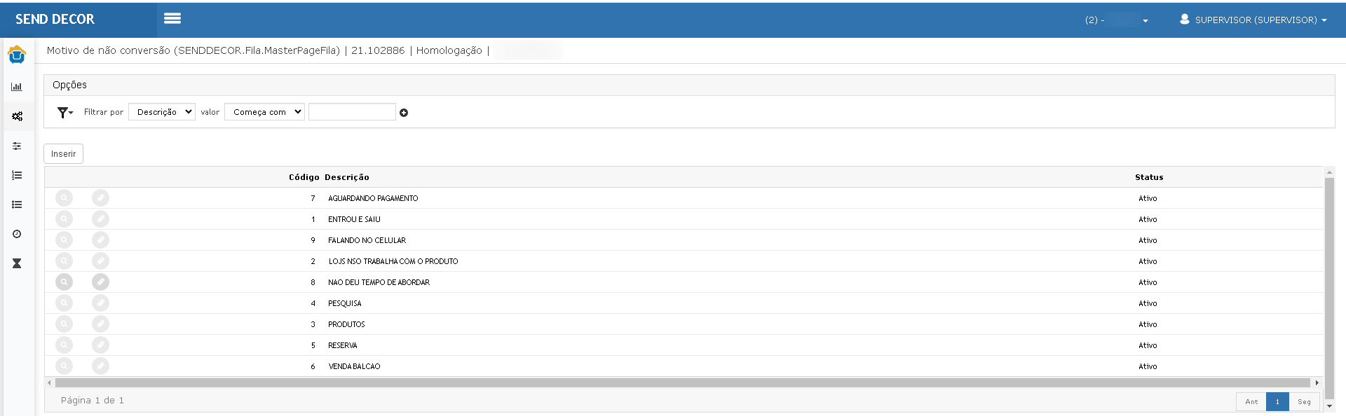
Task: Open the bar chart reports sidebar icon
Action: [x=17, y=87]
